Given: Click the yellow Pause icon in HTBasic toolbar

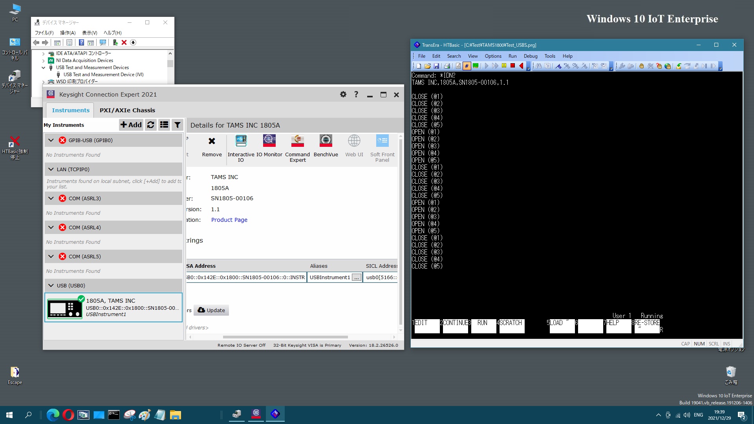Looking at the screenshot, I should 504,66.
